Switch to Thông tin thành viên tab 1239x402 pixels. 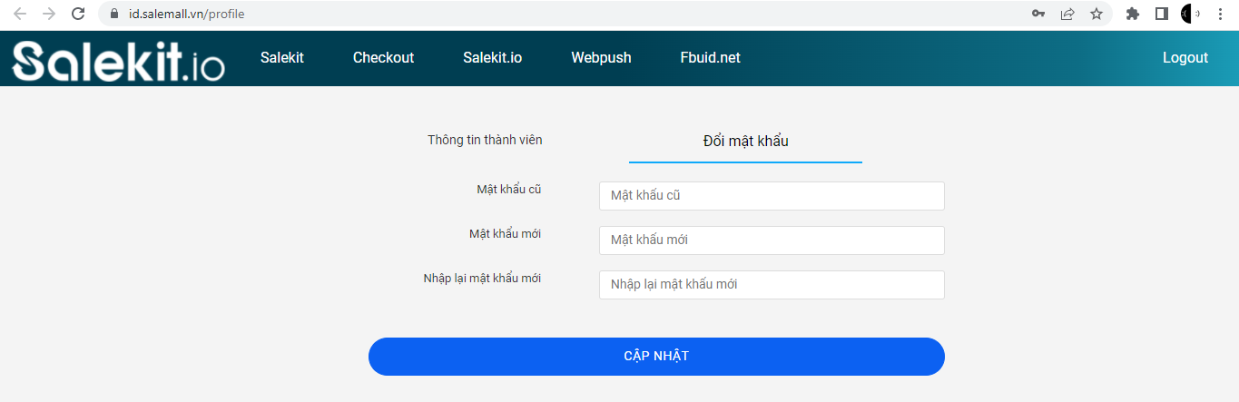pyautogui.click(x=485, y=140)
